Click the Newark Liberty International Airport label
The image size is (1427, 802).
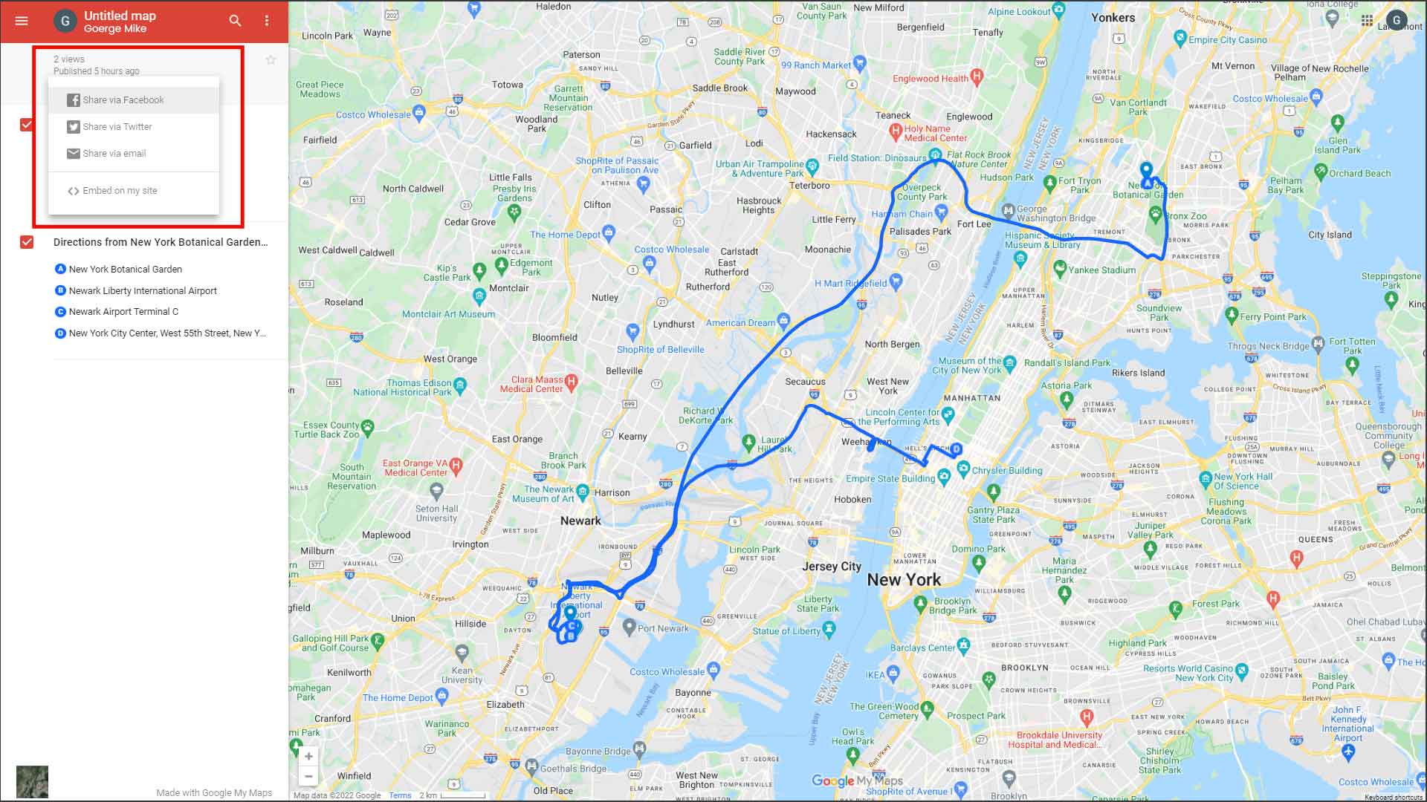click(x=142, y=290)
